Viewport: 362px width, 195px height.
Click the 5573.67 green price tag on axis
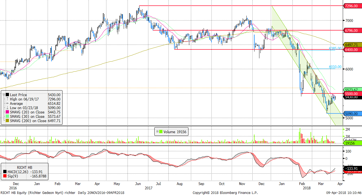(352, 90)
